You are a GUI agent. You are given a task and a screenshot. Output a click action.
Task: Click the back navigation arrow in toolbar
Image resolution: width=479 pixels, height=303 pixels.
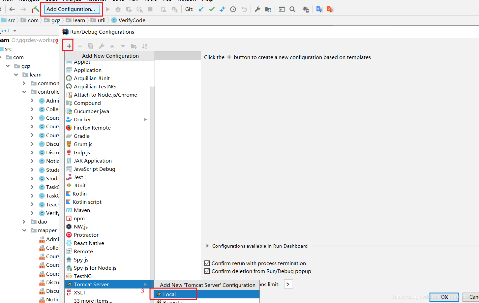12,9
